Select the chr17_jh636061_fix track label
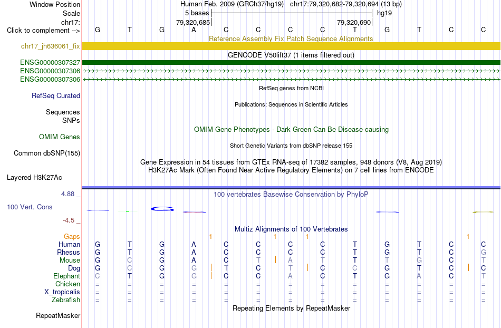The image size is (501, 328). tap(51, 46)
